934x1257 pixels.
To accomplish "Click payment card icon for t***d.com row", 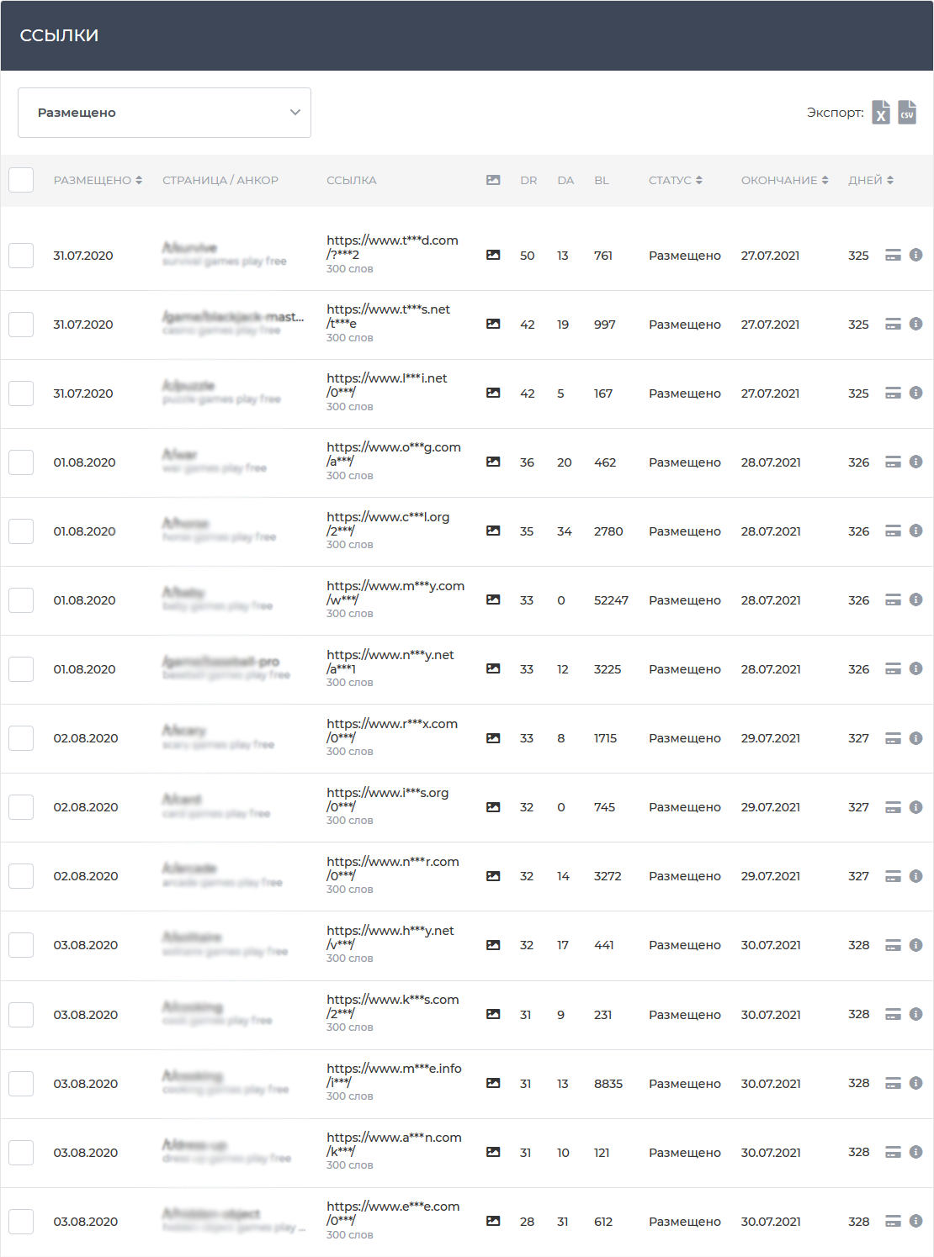I will click(893, 256).
